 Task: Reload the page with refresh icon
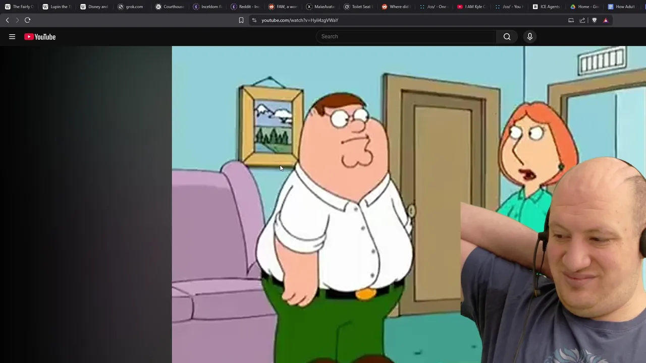(x=27, y=20)
